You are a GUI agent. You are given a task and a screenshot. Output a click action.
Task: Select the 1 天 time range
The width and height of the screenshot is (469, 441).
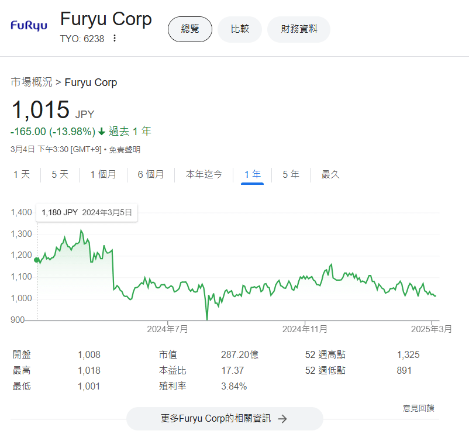click(x=22, y=174)
